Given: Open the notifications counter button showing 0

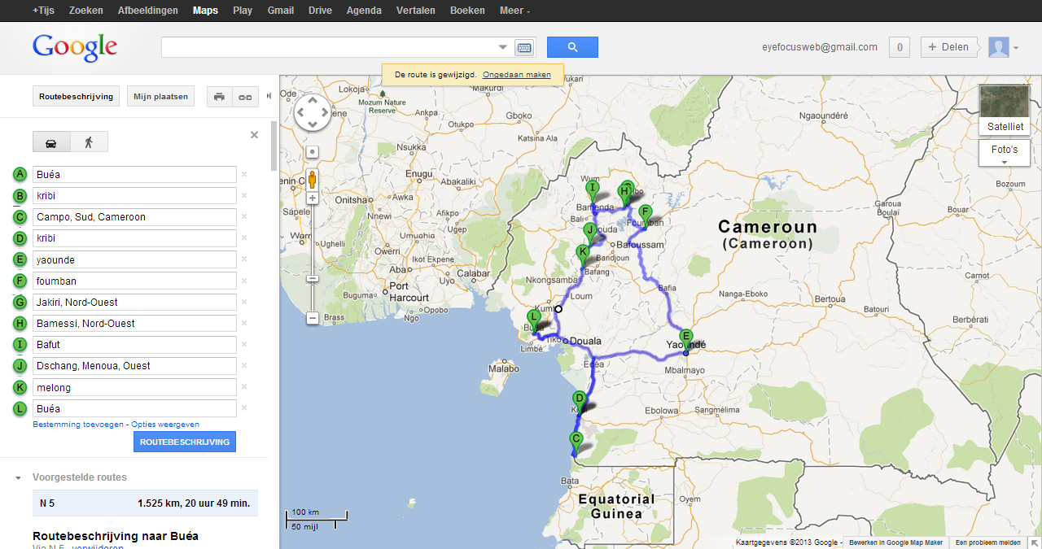Looking at the screenshot, I should pos(899,47).
